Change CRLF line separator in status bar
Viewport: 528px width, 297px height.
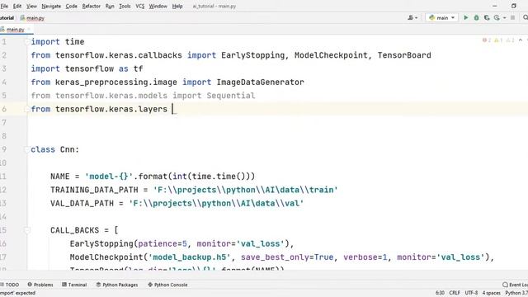click(455, 293)
